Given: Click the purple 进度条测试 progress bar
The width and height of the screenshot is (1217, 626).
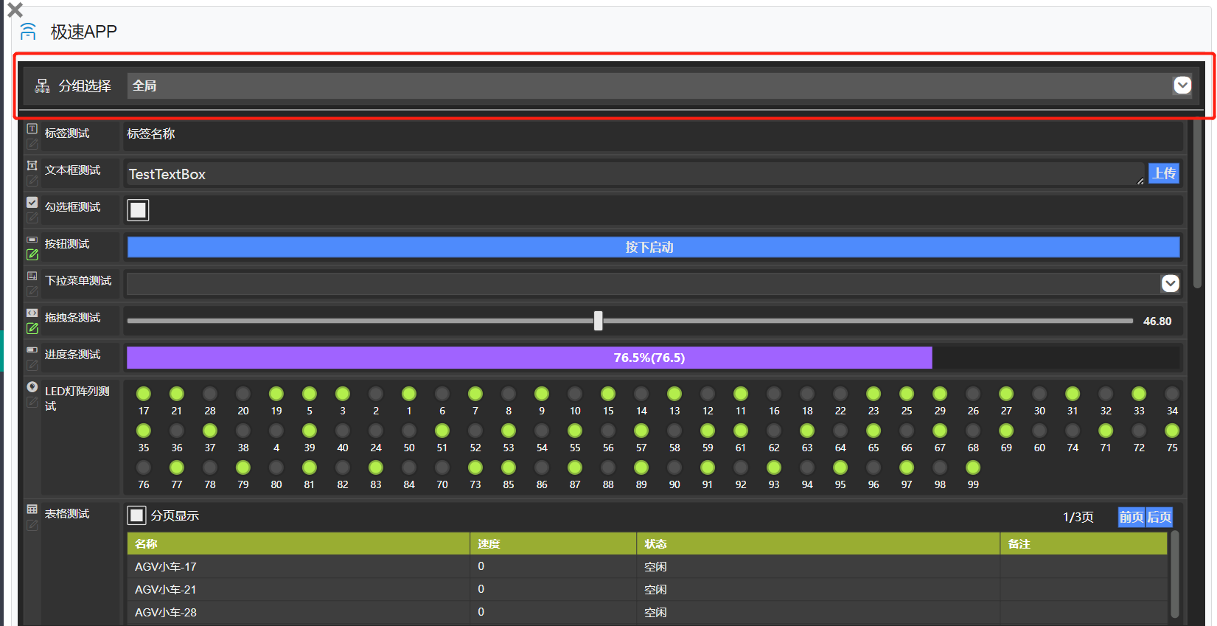Looking at the screenshot, I should click(x=529, y=358).
